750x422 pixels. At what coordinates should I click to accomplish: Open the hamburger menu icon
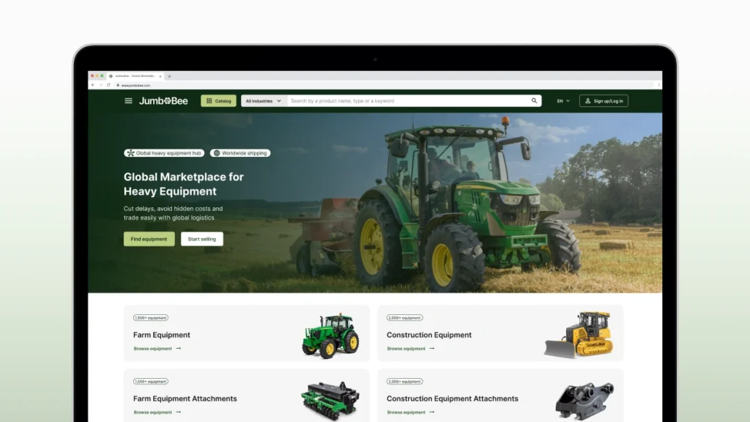click(129, 101)
